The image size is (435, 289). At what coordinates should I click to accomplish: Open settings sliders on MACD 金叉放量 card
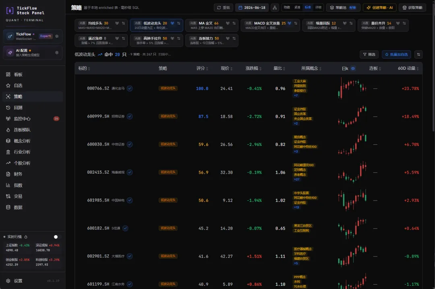pos(296,23)
